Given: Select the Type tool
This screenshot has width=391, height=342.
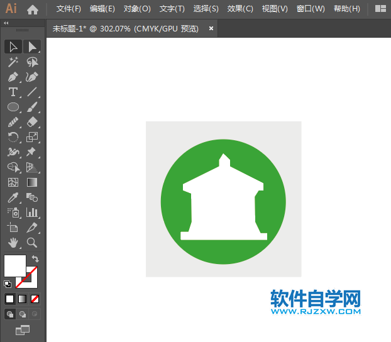Looking at the screenshot, I should pos(13,92).
